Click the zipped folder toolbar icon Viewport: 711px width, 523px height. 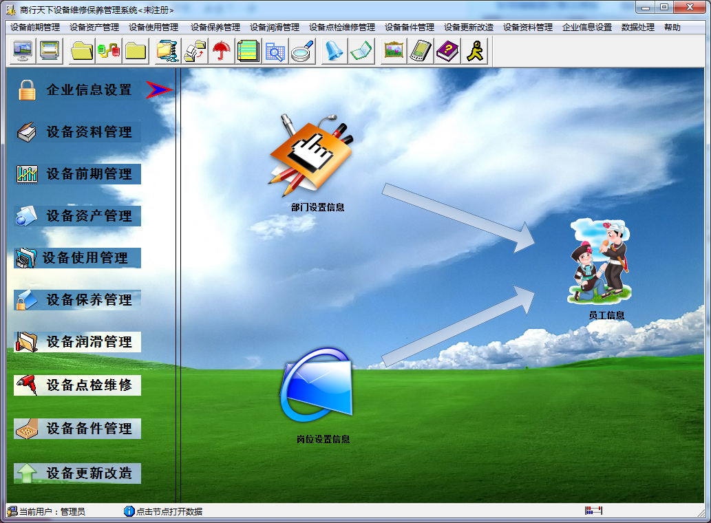coord(167,51)
